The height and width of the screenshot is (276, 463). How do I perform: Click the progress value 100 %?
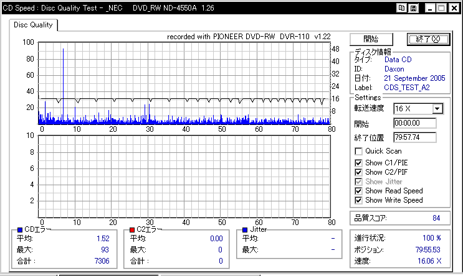point(432,238)
